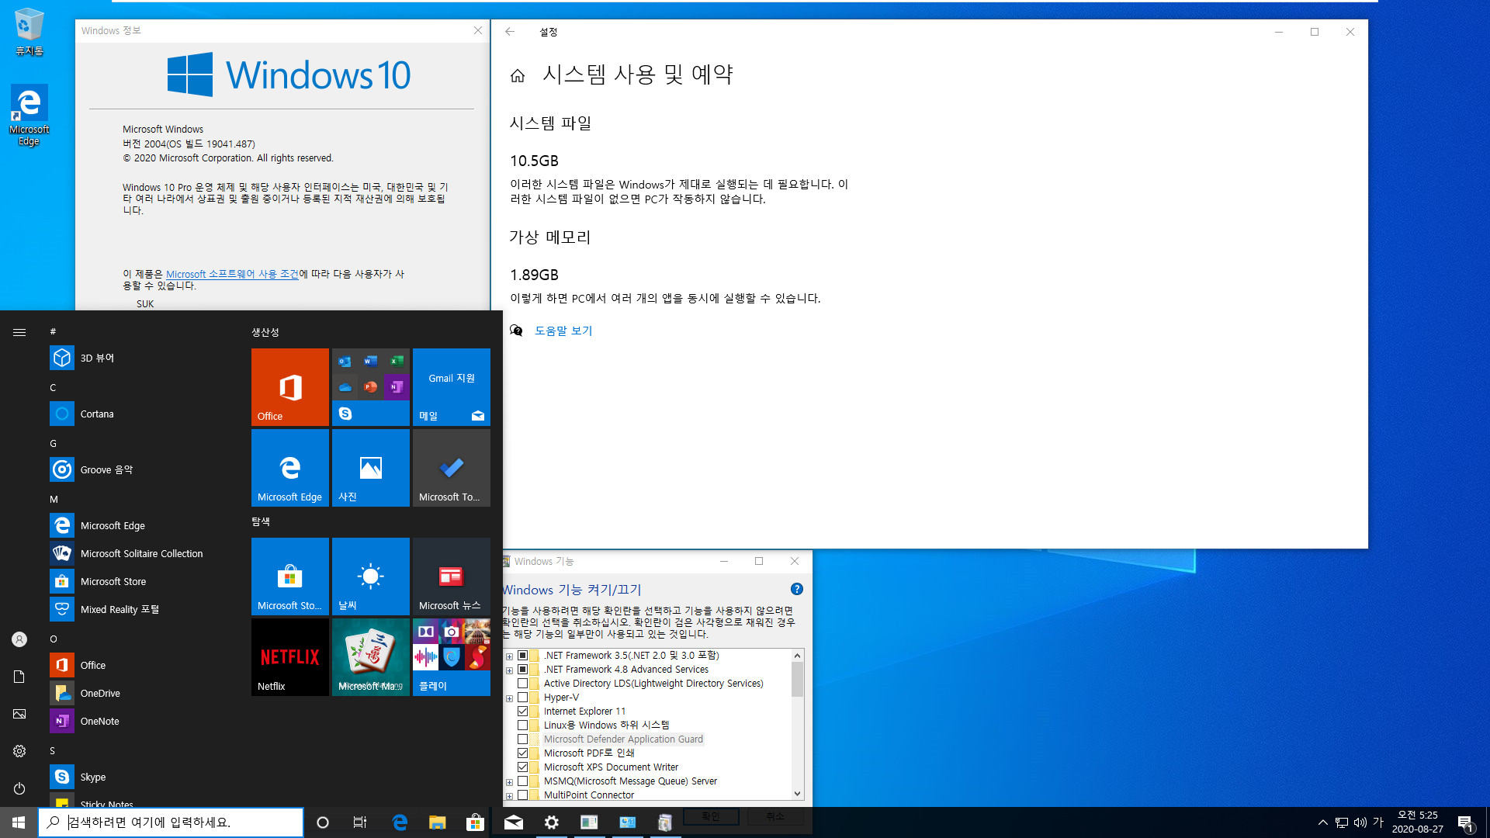Viewport: 1490px width, 838px height.
Task: Click the Windows Start button
Action: point(19,822)
